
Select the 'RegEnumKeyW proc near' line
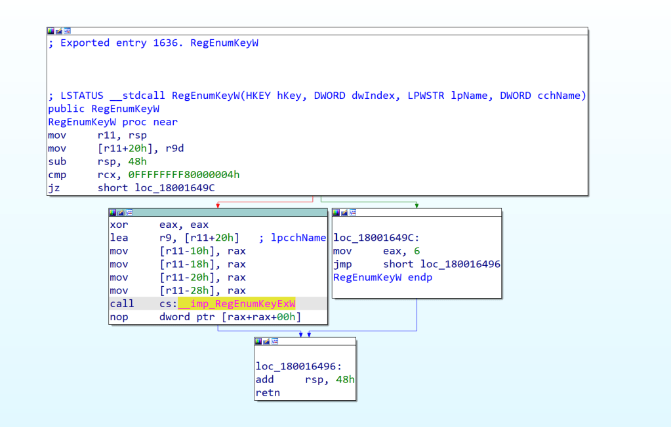click(112, 122)
